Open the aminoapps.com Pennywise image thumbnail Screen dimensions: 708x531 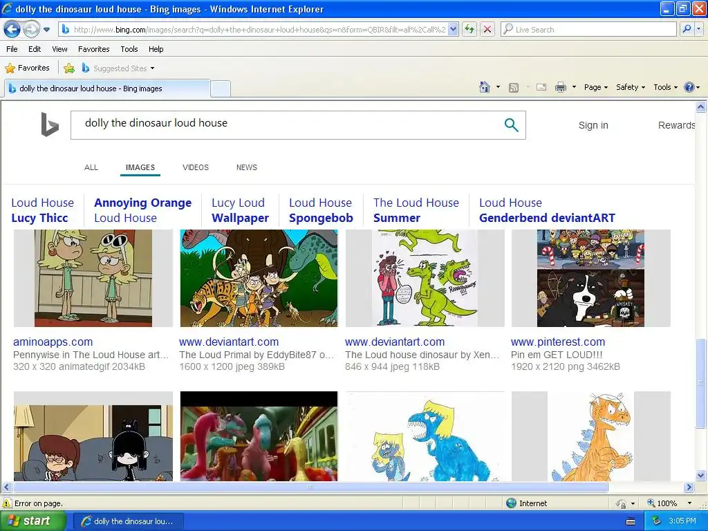point(93,278)
